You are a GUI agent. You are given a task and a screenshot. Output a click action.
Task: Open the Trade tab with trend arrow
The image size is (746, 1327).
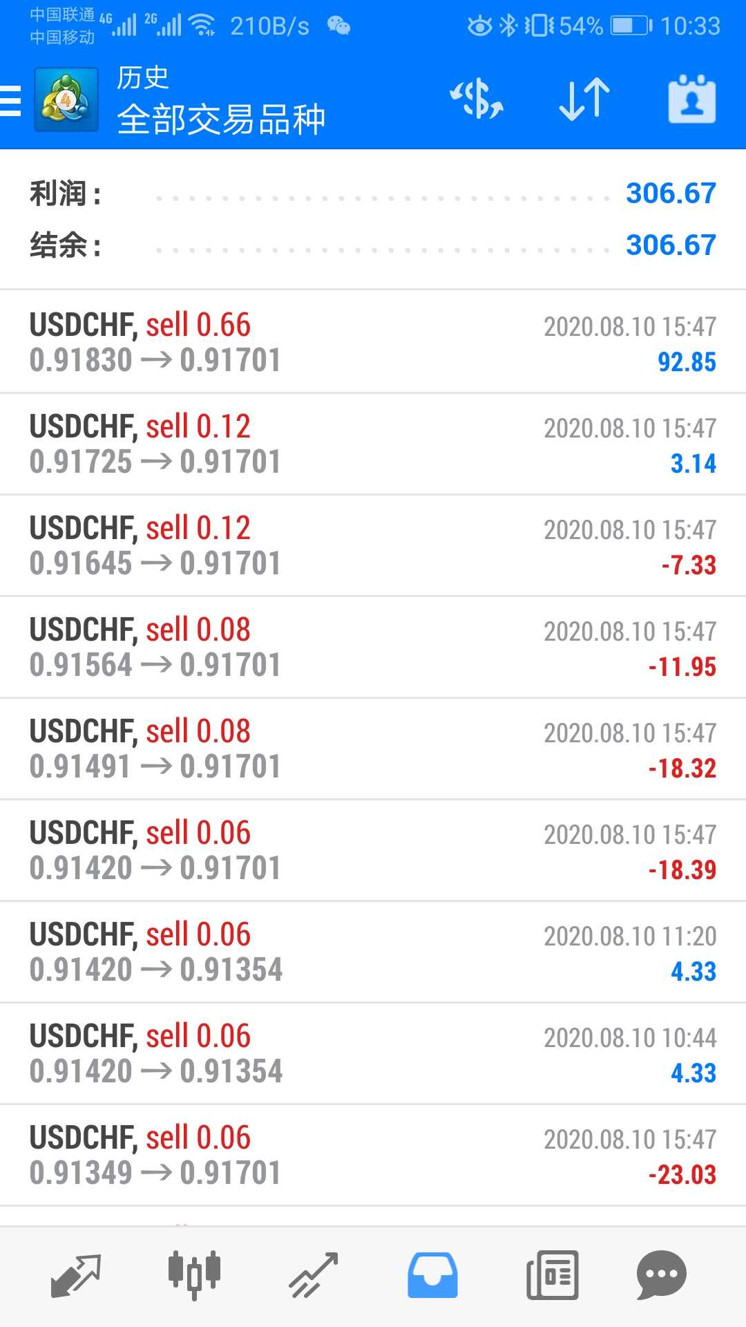pyautogui.click(x=313, y=1275)
